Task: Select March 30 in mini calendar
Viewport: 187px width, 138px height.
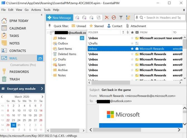Action: point(13,125)
